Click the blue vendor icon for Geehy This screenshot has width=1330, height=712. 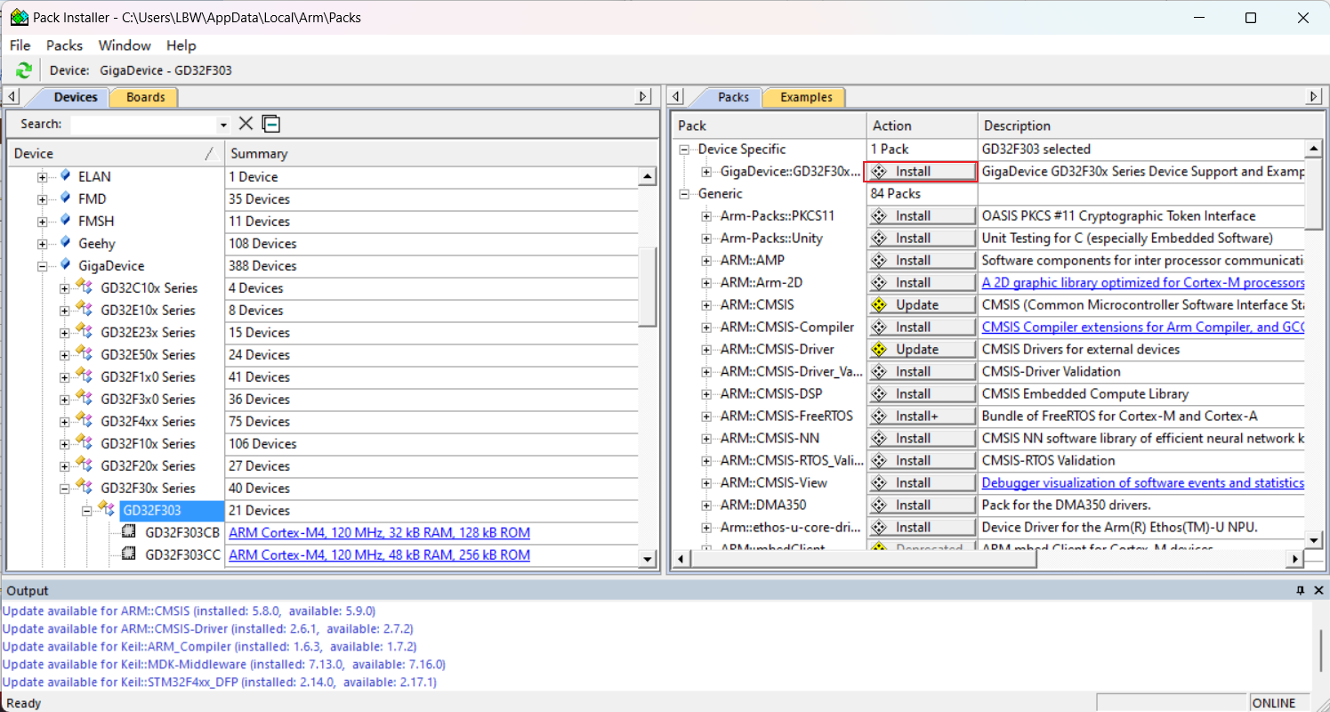(65, 242)
